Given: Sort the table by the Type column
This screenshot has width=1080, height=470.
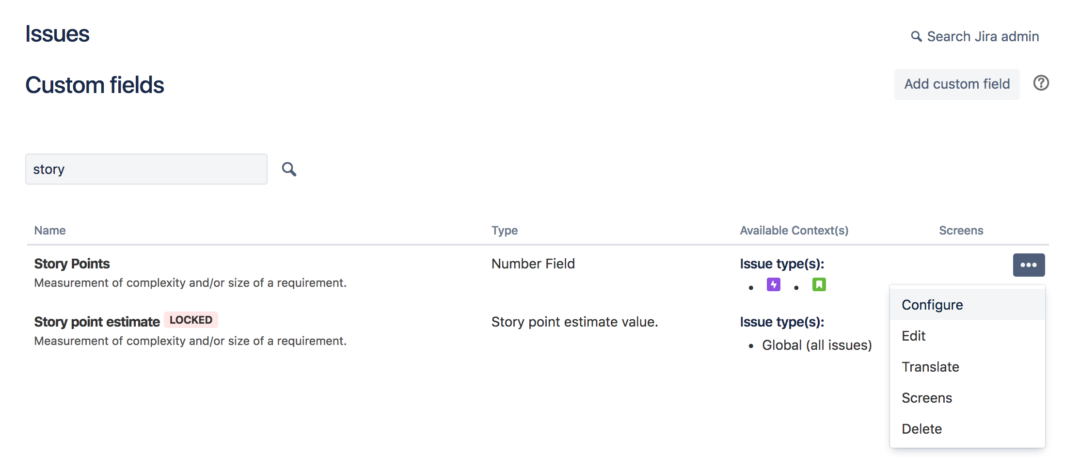Looking at the screenshot, I should point(504,230).
